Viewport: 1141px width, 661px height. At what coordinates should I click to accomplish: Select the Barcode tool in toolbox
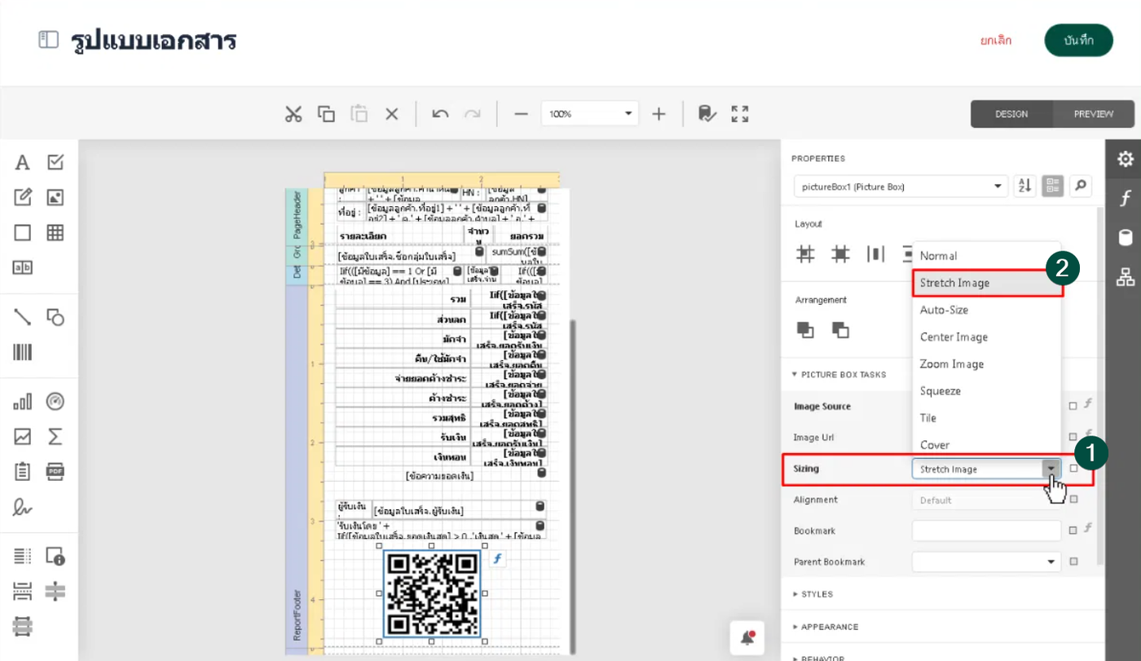pos(22,352)
